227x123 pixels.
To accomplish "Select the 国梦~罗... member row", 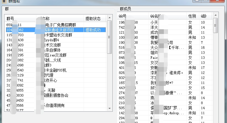I will tap(165, 108).
